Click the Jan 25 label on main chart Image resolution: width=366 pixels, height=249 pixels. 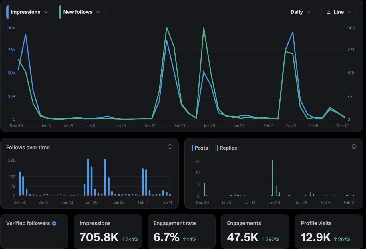click(209, 126)
